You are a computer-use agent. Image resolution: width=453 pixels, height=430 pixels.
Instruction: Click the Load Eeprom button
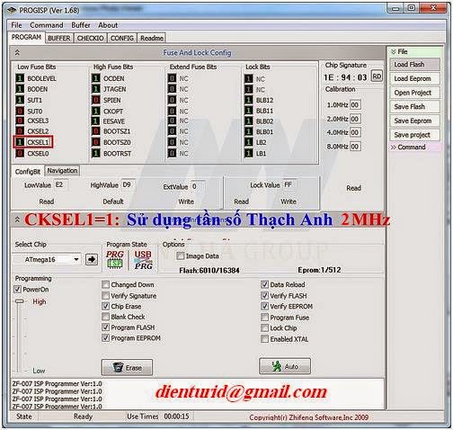pyautogui.click(x=415, y=78)
